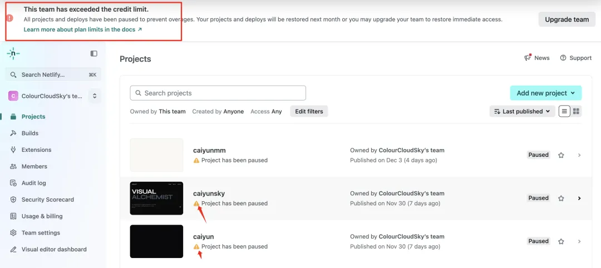
Task: Switch to grid view layout
Action: click(x=577, y=111)
